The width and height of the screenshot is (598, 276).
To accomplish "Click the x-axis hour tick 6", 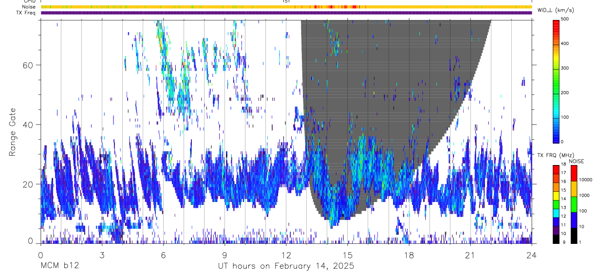I will [164, 255].
